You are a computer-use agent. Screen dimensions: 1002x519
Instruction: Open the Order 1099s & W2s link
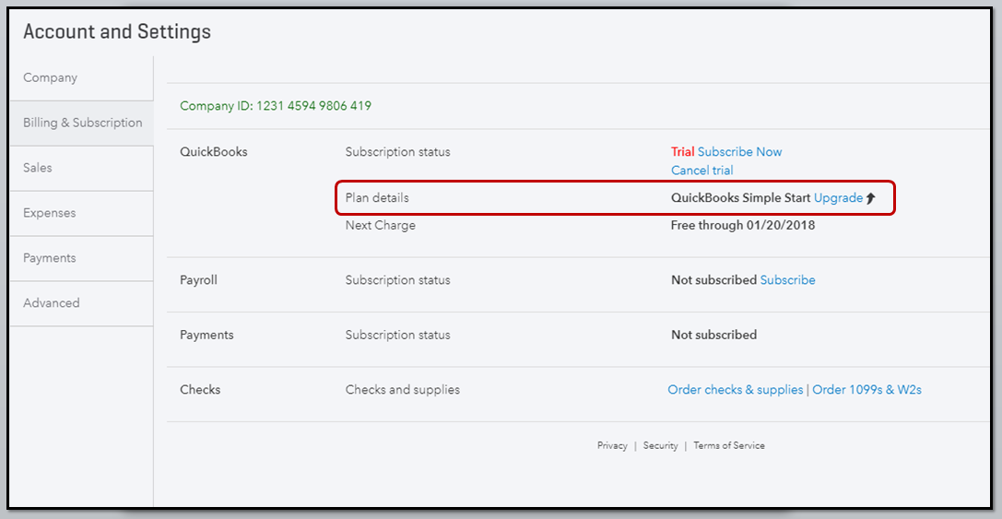tap(866, 390)
